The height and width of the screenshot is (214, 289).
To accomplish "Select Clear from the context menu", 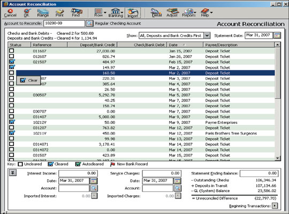I will click(x=28, y=80).
